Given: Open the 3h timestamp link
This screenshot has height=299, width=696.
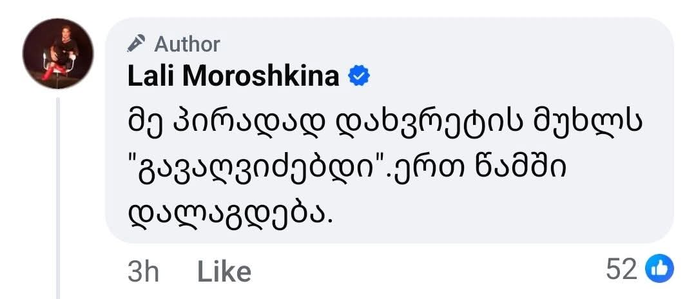Looking at the screenshot, I should click(x=143, y=271).
